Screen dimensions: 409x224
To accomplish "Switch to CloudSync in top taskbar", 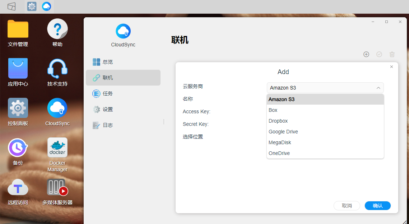I will (x=46, y=6).
